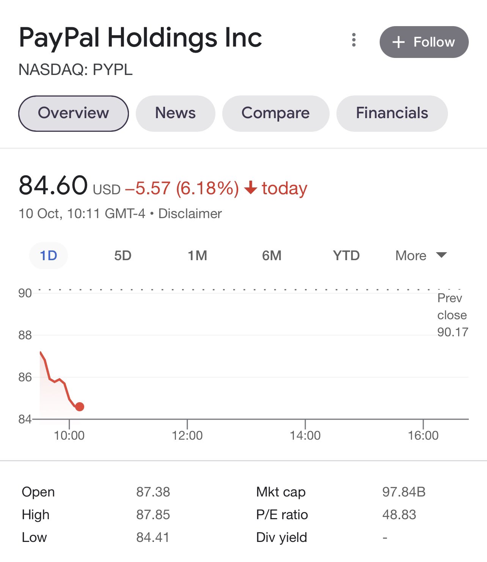Open the three-dot more options menu
Image resolution: width=487 pixels, height=562 pixels.
click(x=354, y=40)
